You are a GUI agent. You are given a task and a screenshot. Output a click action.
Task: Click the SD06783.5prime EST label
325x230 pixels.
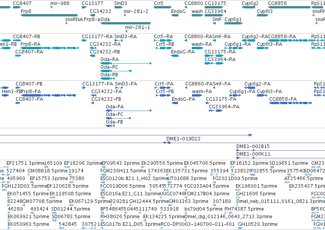click(x=71, y=217)
